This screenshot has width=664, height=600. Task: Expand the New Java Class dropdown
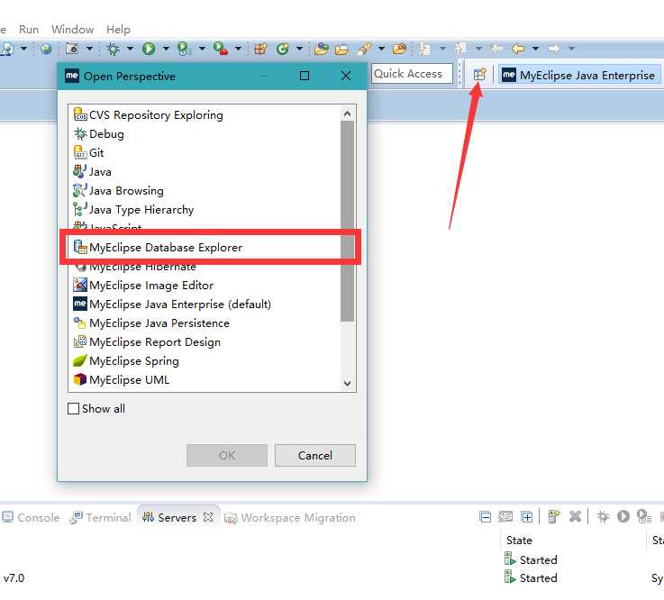tap(299, 49)
